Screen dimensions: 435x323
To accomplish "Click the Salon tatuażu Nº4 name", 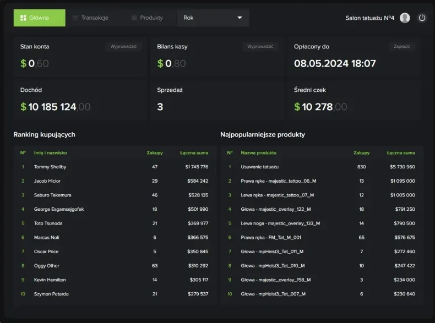I will [369, 18].
